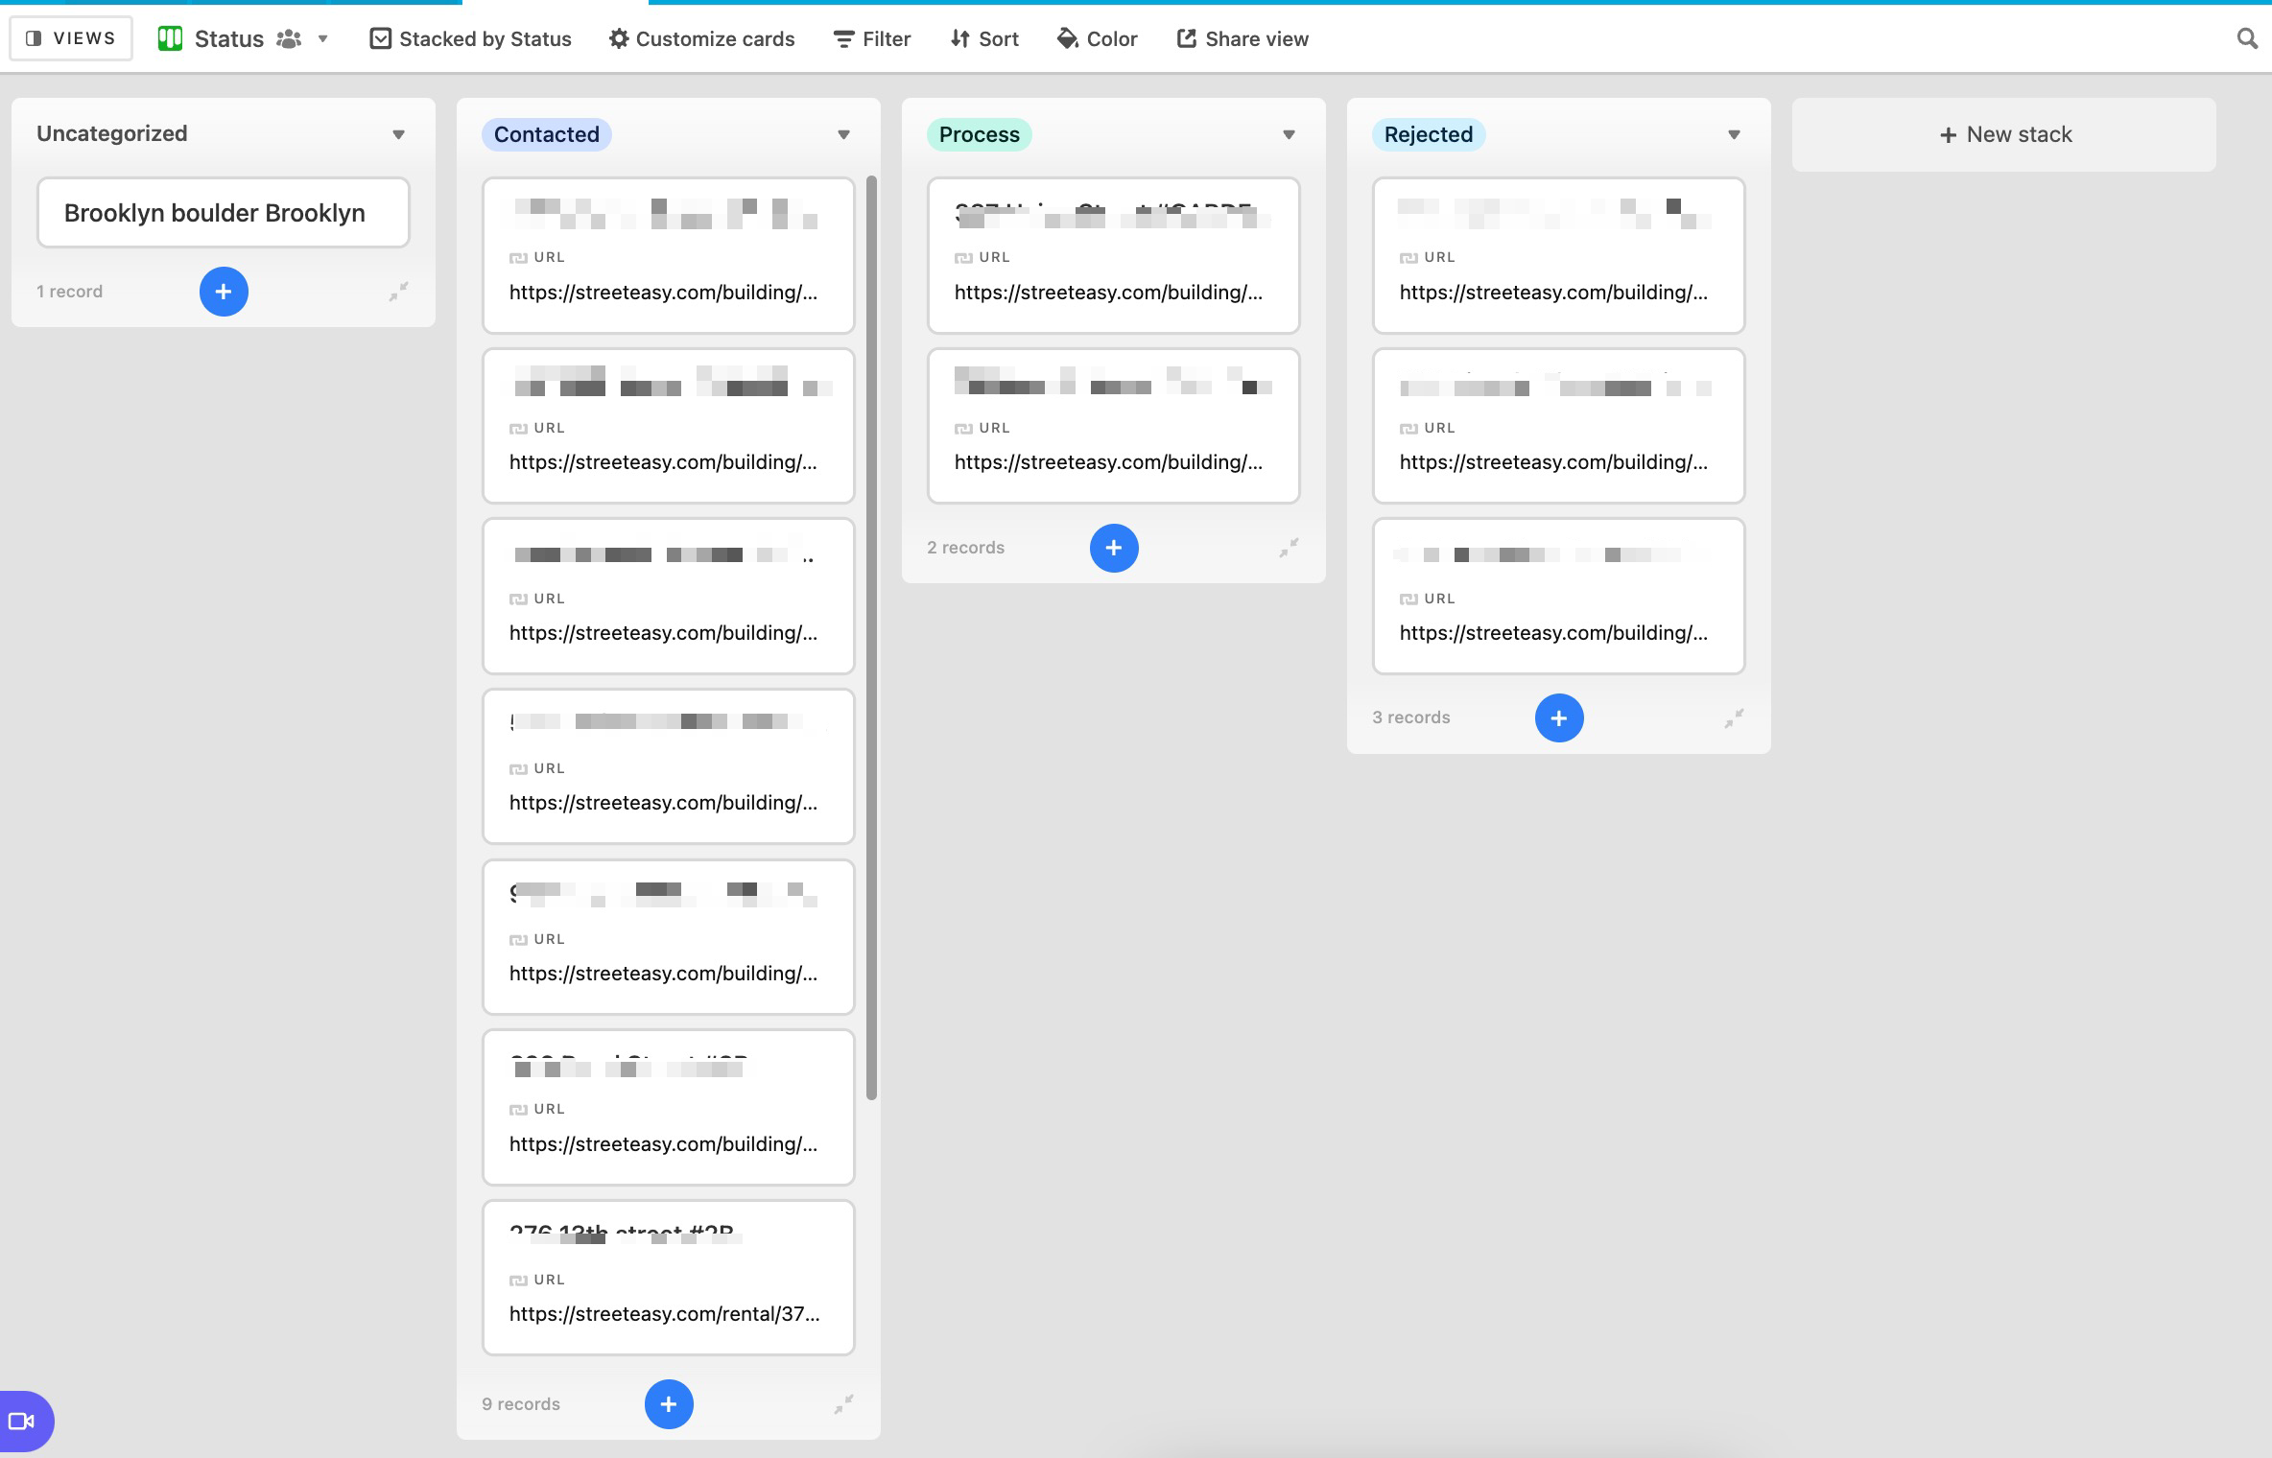The height and width of the screenshot is (1458, 2272).
Task: Collapse the Process stack with the arrows icon
Action: coord(1289,548)
